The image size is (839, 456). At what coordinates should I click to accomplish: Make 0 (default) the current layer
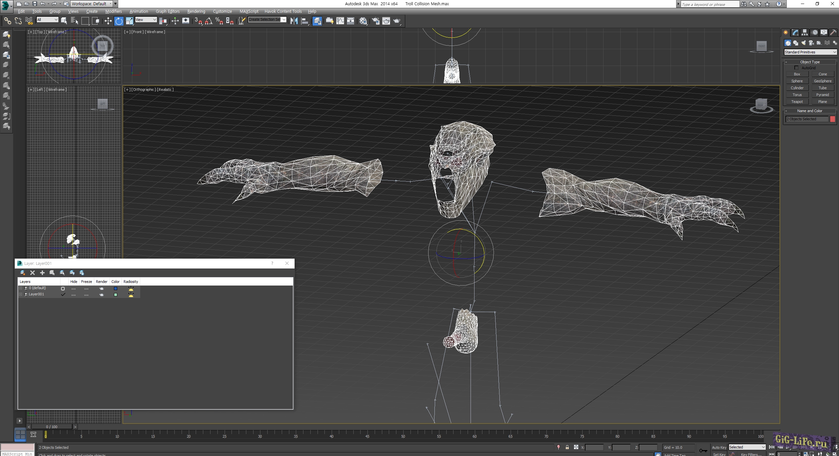click(x=63, y=288)
